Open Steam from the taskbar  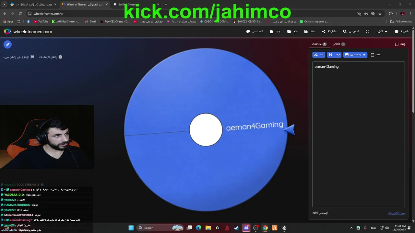click(237, 228)
